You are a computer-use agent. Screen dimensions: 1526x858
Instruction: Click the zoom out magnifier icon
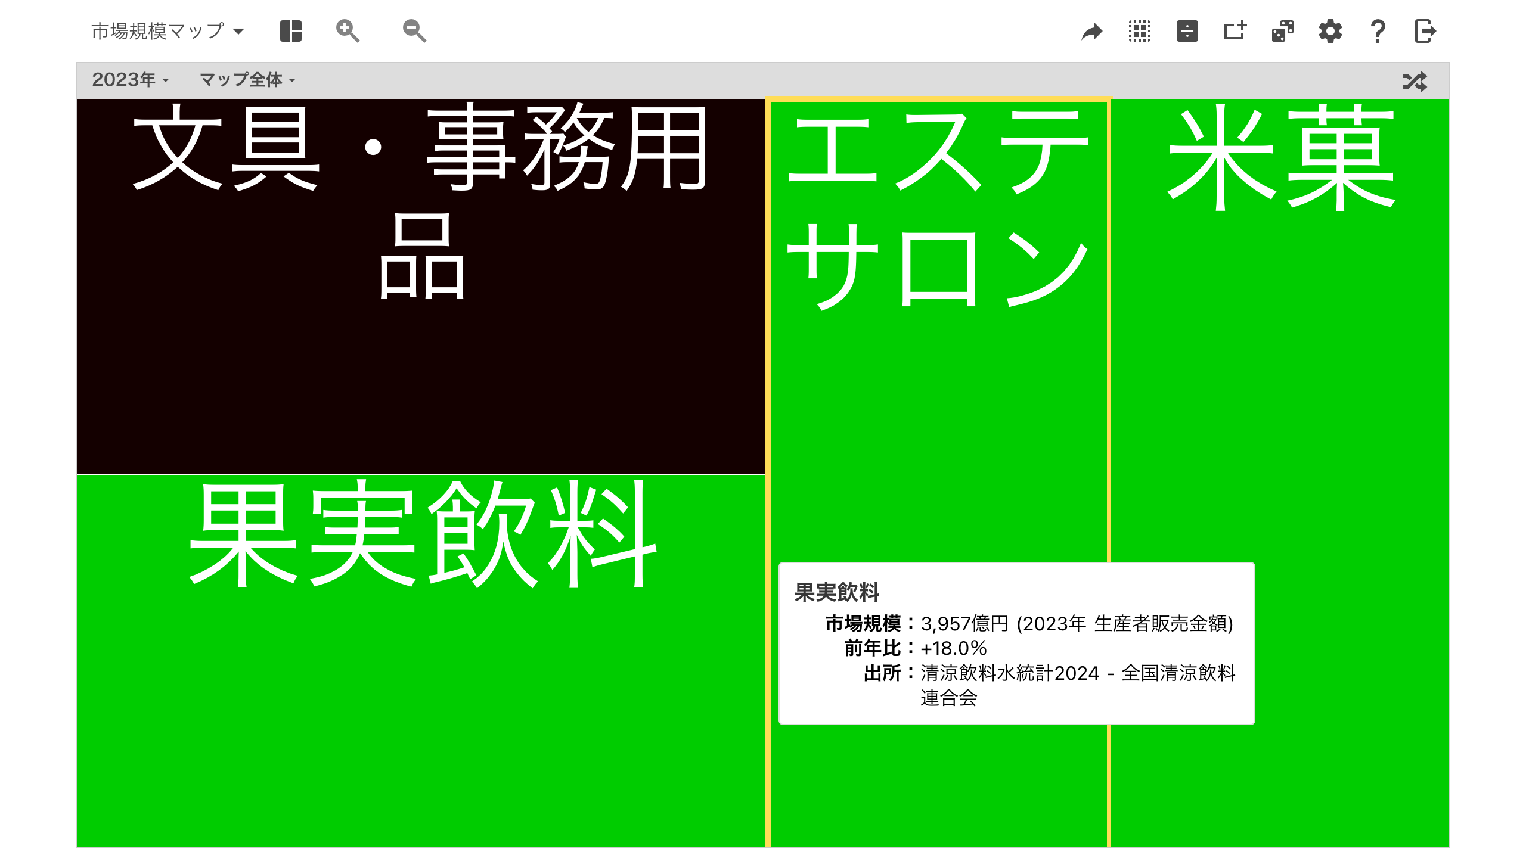click(414, 31)
